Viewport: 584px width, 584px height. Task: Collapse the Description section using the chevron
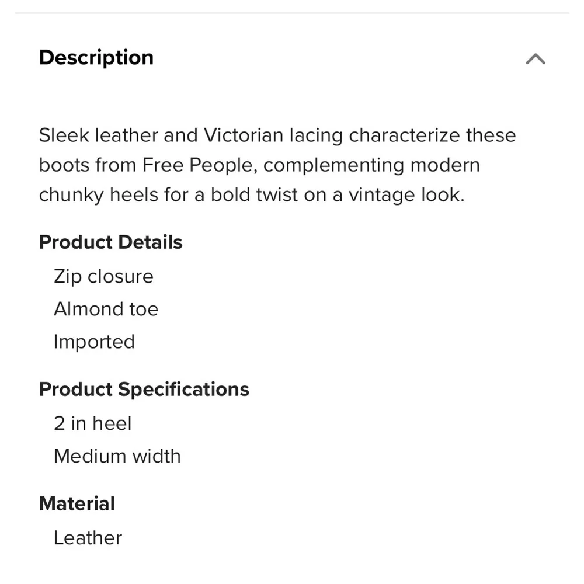[535, 58]
